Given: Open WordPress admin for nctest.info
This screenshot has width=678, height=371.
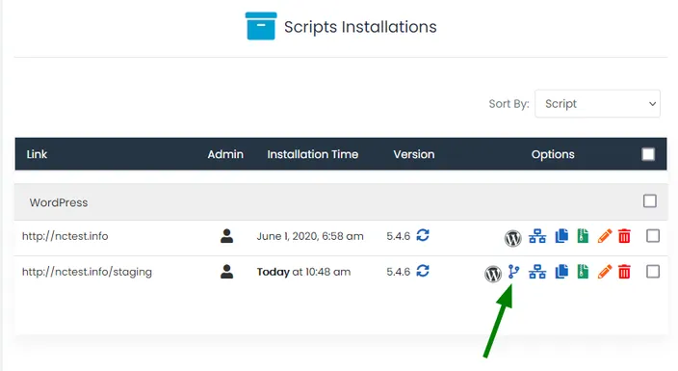Looking at the screenshot, I should click(x=512, y=238).
